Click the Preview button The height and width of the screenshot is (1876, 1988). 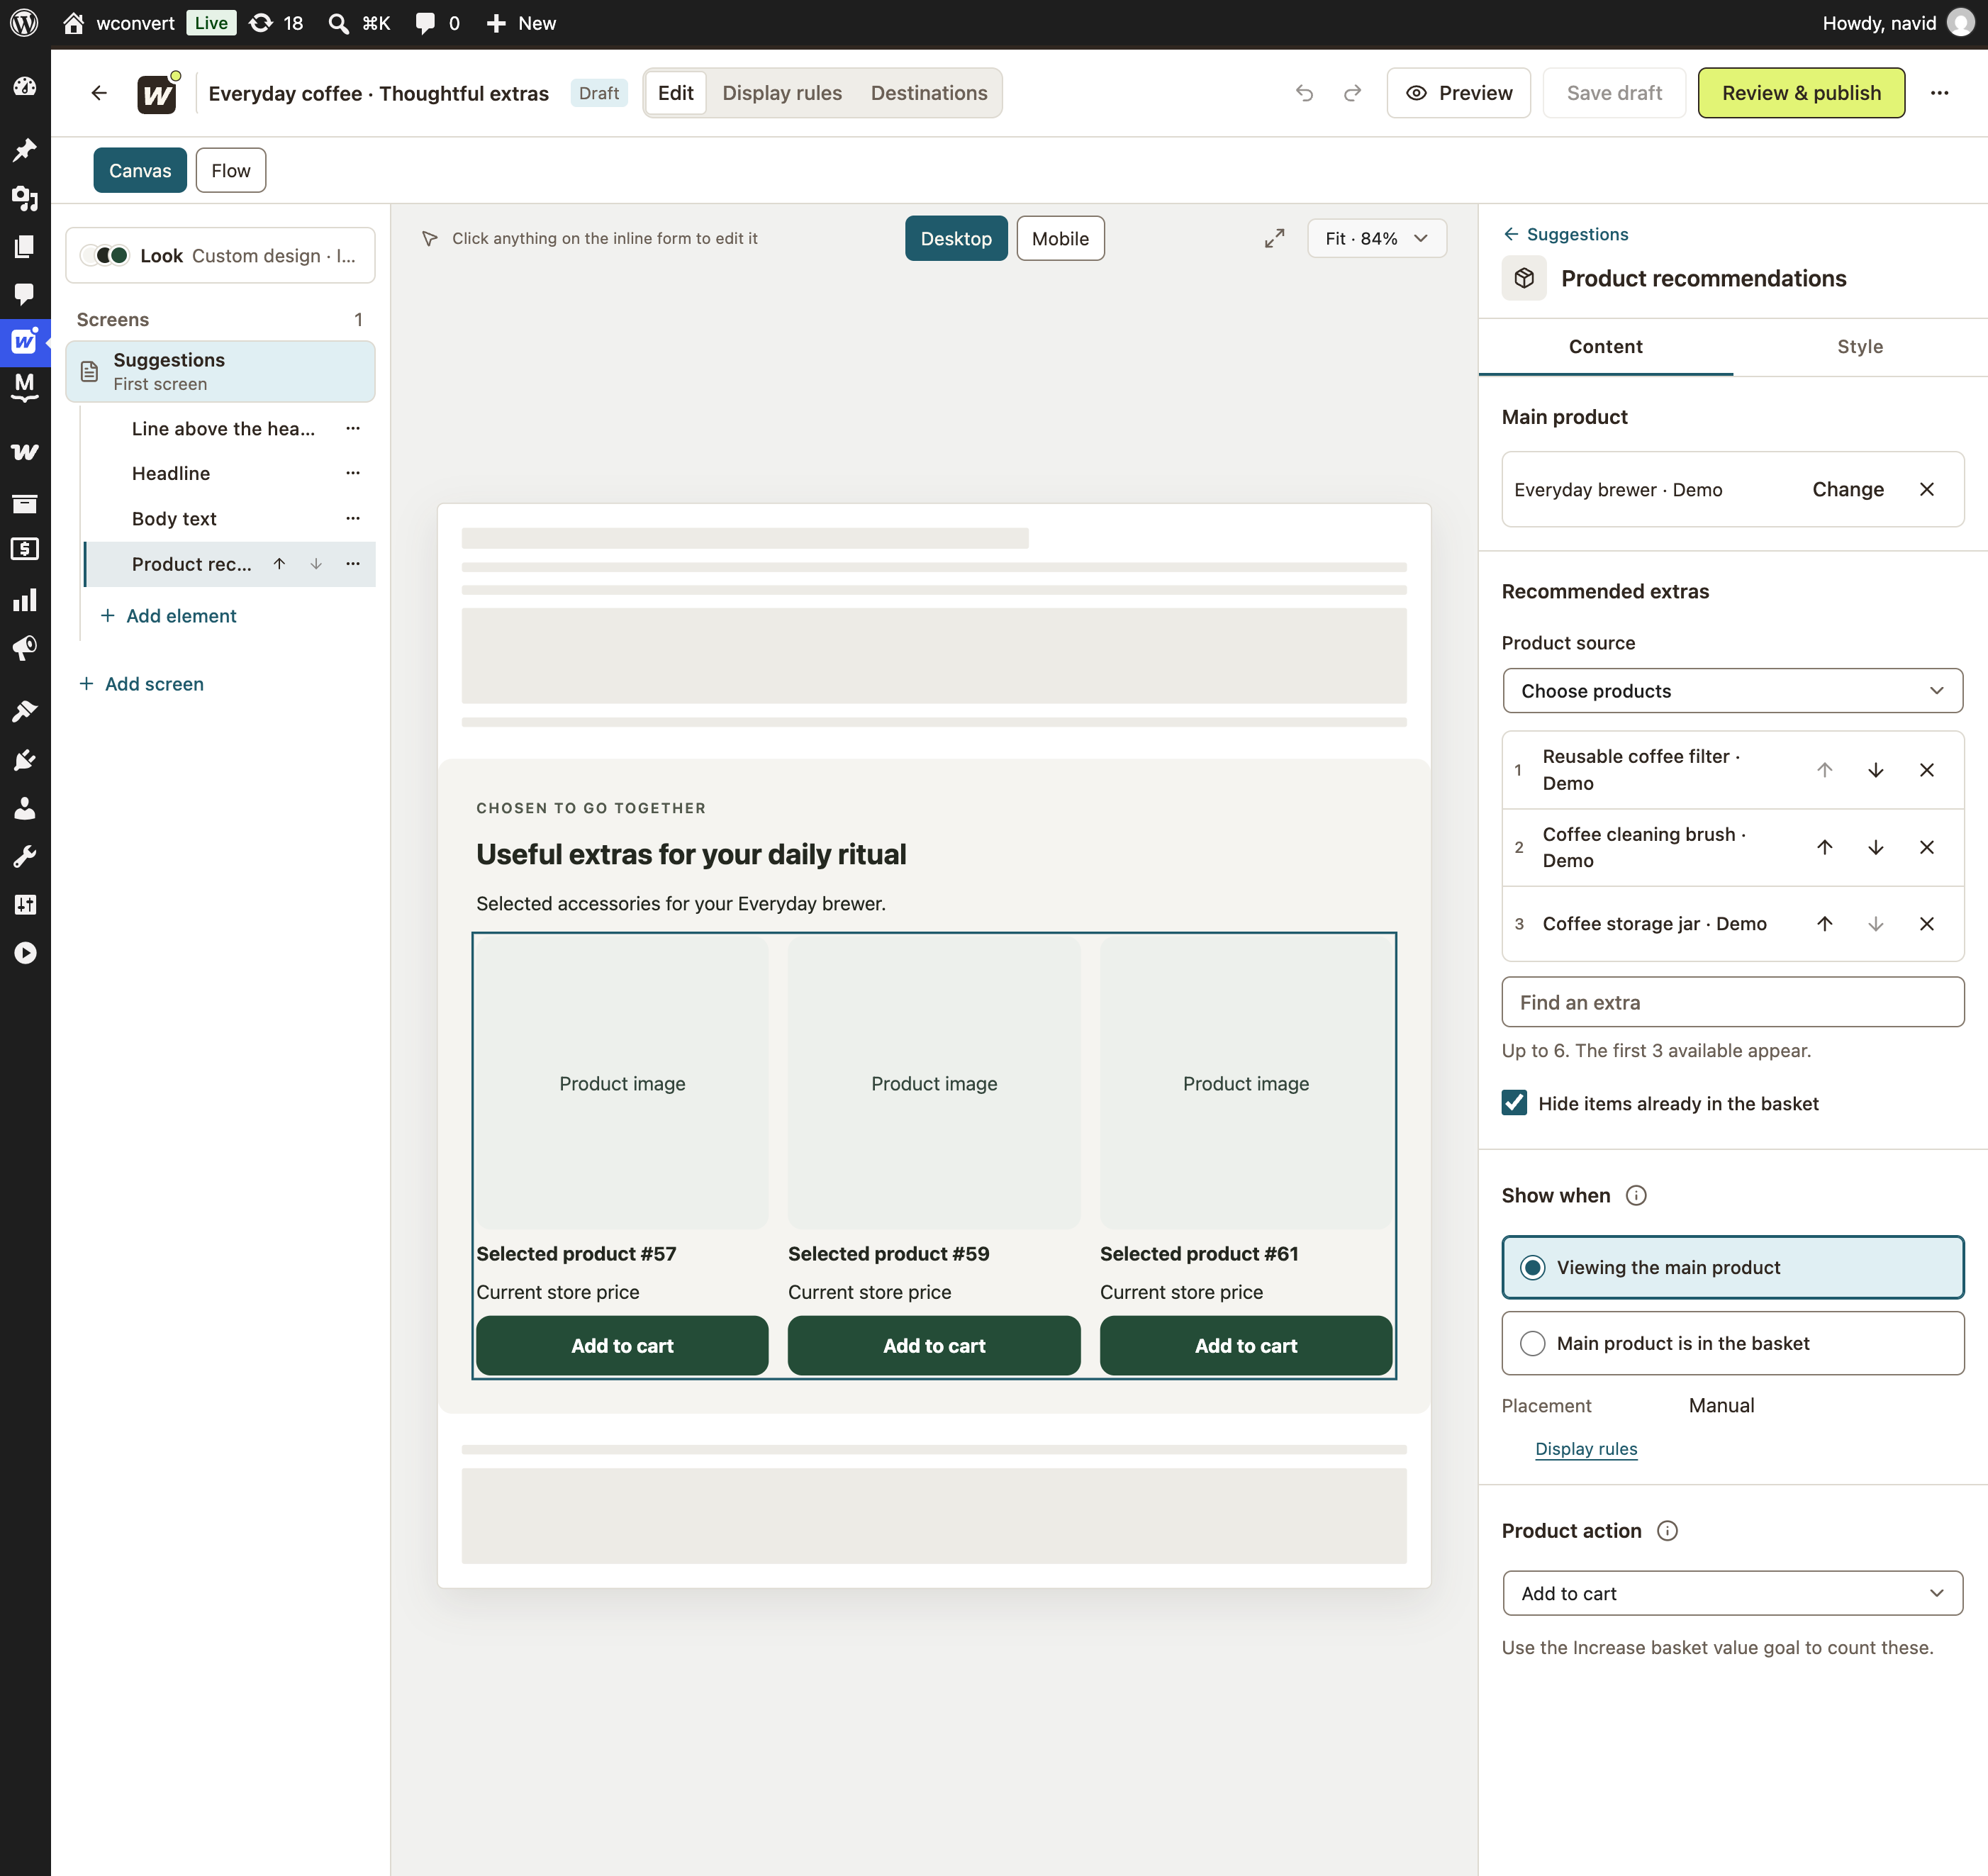(1458, 93)
